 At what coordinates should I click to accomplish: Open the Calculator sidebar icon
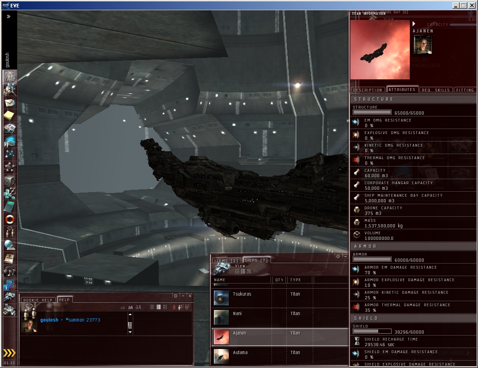point(9,206)
